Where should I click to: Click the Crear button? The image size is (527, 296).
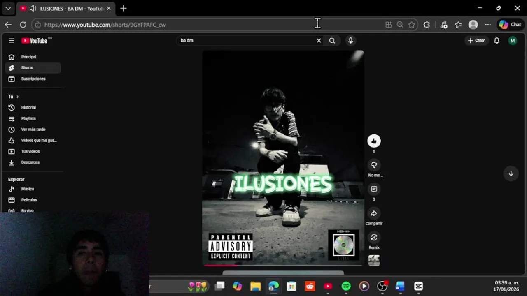(x=476, y=41)
